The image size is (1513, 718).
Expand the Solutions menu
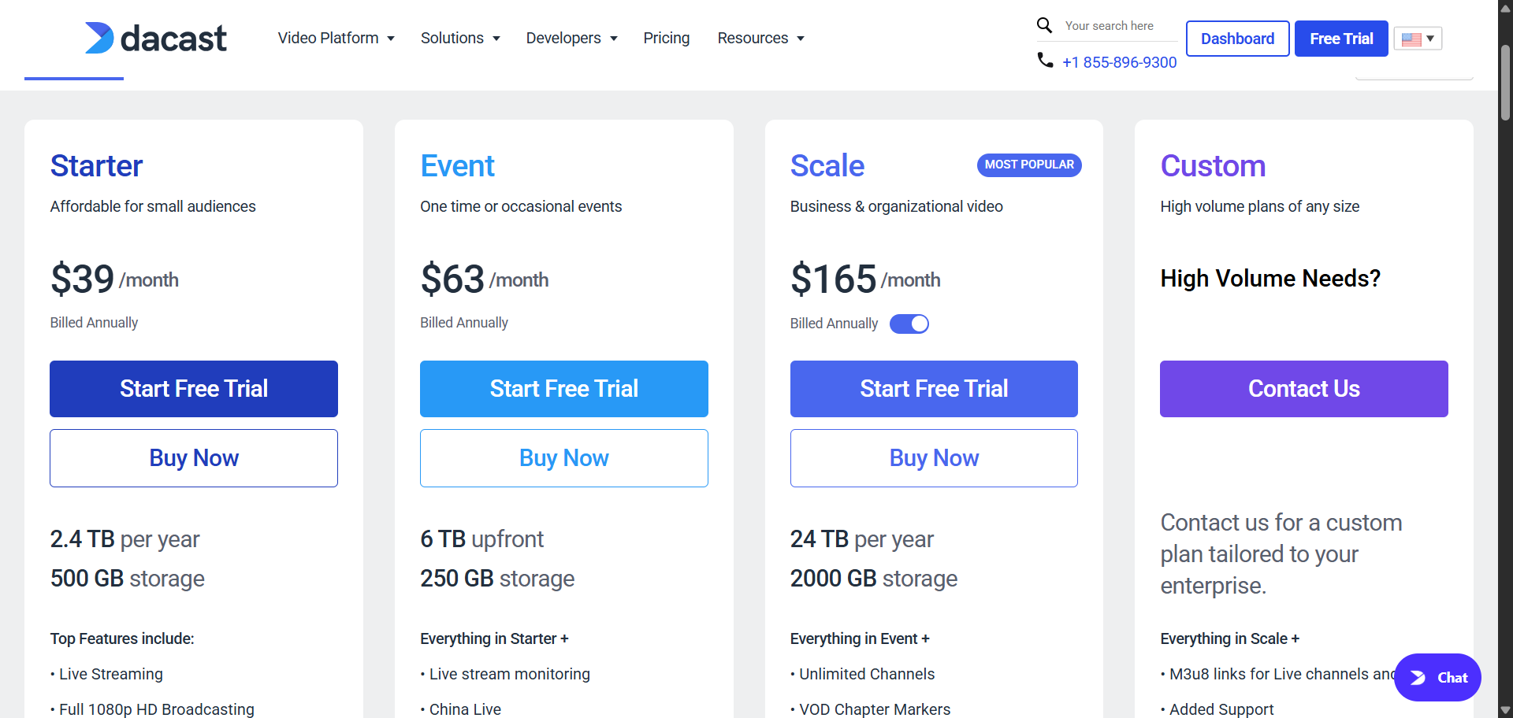(460, 38)
